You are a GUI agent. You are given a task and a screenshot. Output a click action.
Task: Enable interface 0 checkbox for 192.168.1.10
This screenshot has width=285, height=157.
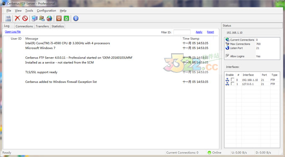pos(233,80)
